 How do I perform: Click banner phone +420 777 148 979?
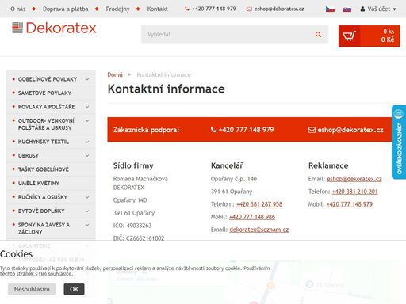(x=246, y=130)
